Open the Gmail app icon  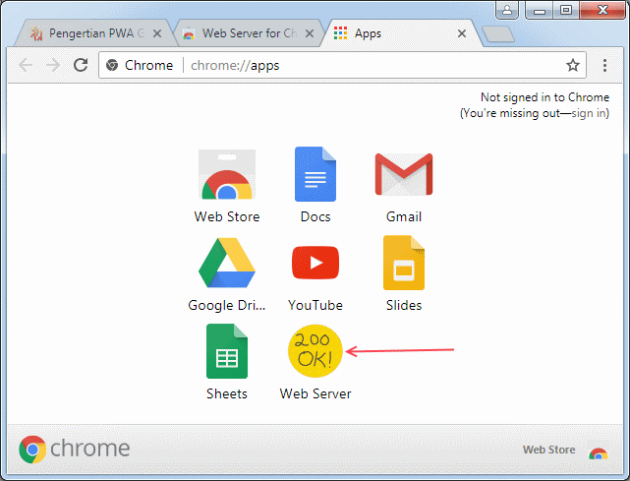click(404, 174)
